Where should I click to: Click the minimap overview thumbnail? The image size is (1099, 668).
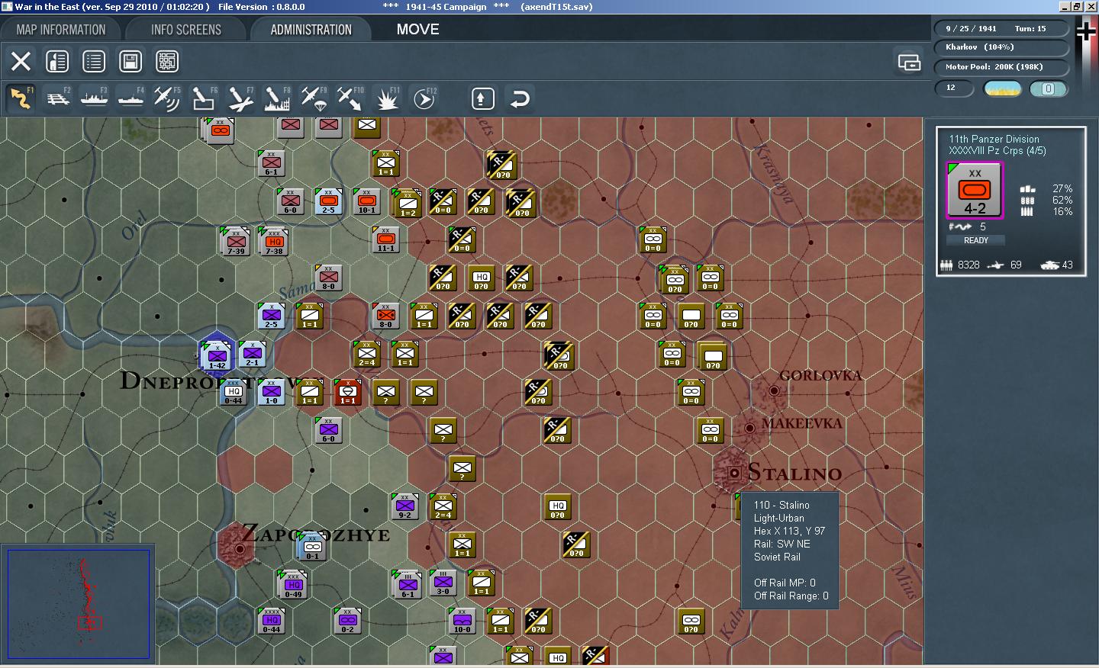(x=78, y=603)
